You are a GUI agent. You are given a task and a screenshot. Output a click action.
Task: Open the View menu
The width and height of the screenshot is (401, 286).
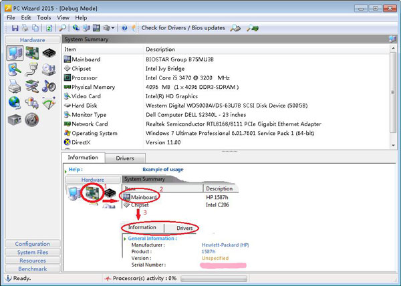63,17
